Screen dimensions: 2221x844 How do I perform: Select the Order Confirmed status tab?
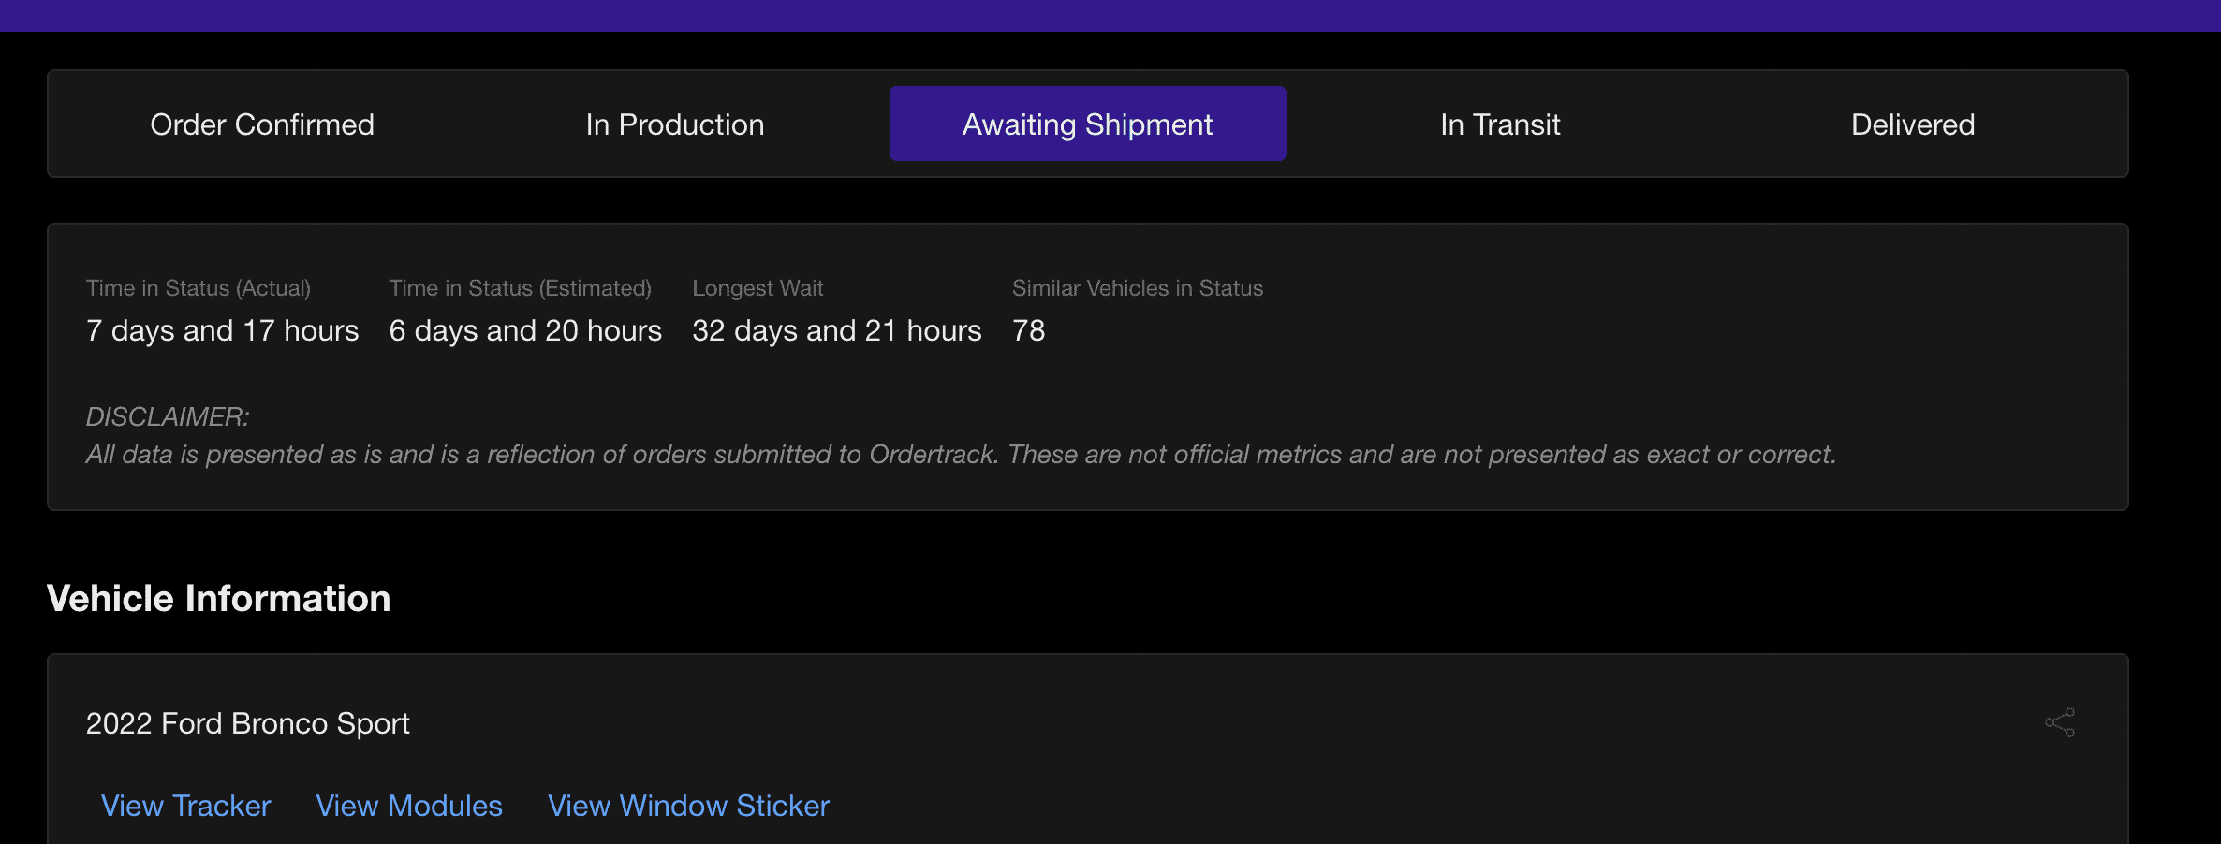262,124
